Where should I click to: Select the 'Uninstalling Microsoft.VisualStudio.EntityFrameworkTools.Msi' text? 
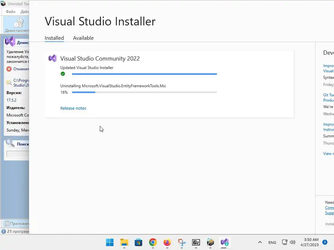[x=113, y=86]
